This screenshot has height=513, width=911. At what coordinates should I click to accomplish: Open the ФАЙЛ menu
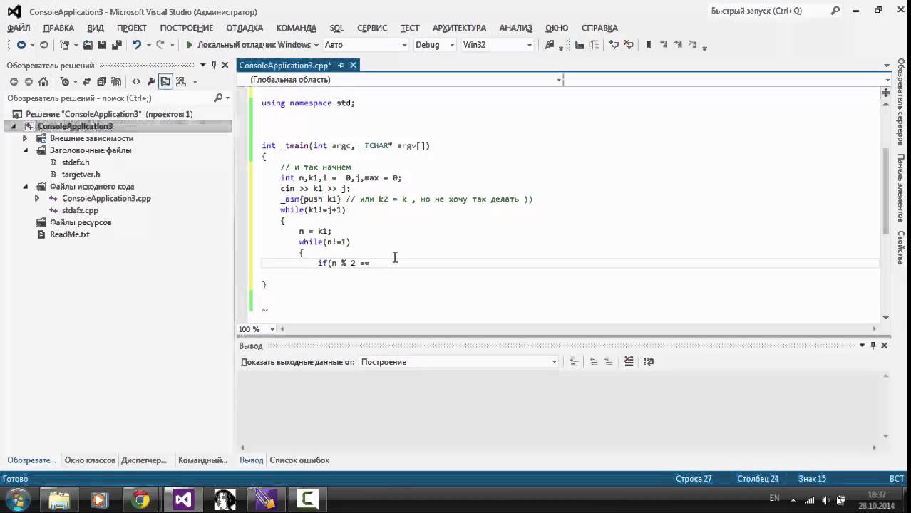pos(19,28)
